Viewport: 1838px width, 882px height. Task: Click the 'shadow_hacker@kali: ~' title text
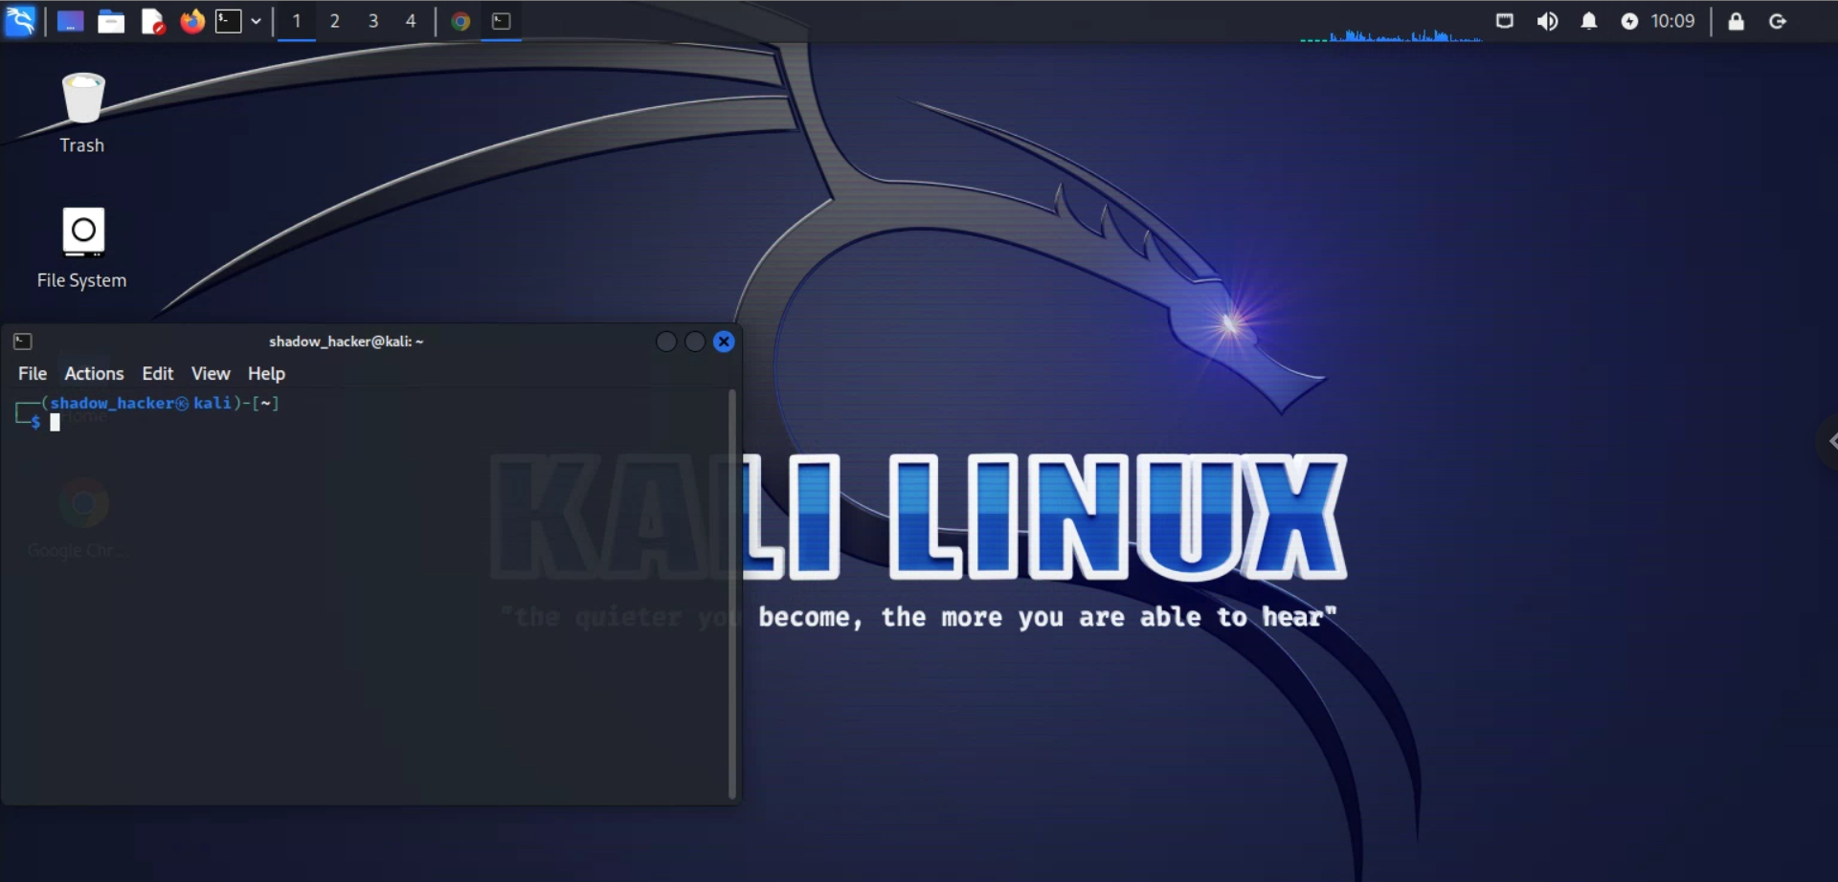(x=346, y=342)
